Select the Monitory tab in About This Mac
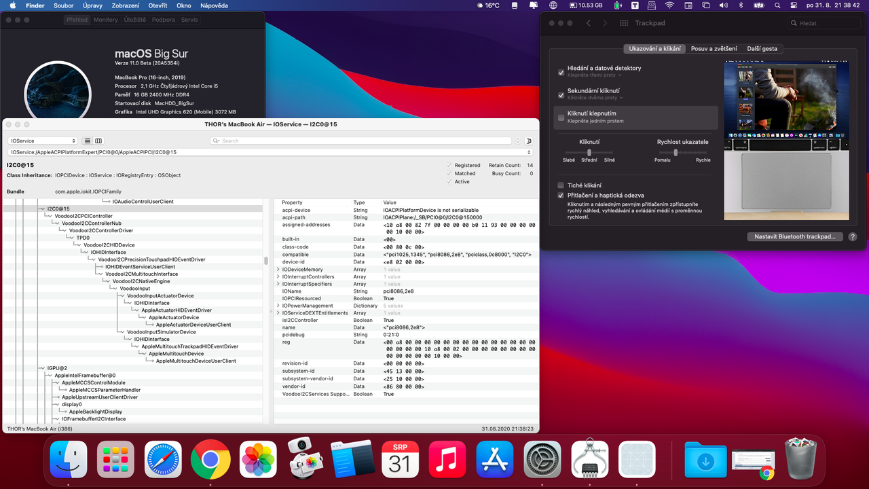869x489 pixels. (106, 20)
